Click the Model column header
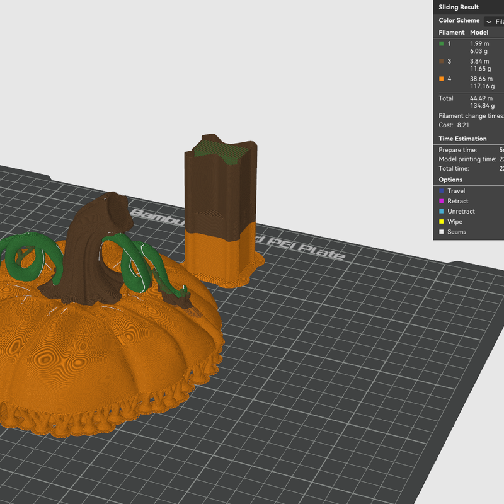504x504 pixels. [x=479, y=33]
